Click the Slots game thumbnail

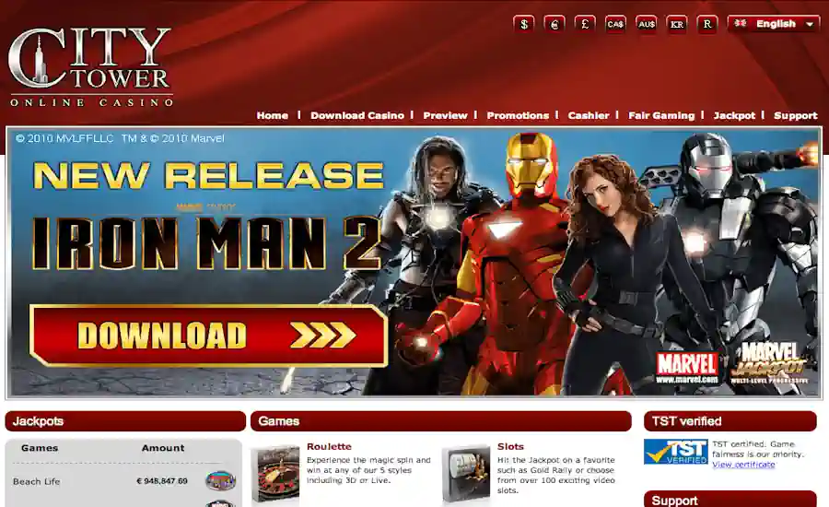[x=466, y=474]
